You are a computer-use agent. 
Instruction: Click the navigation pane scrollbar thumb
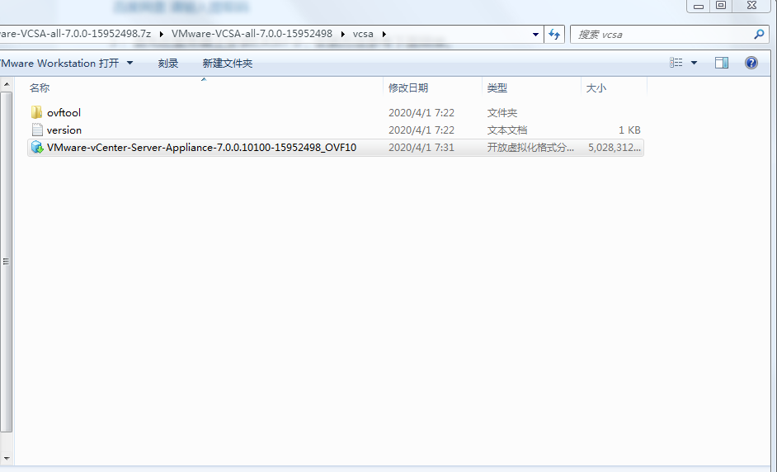(x=6, y=262)
